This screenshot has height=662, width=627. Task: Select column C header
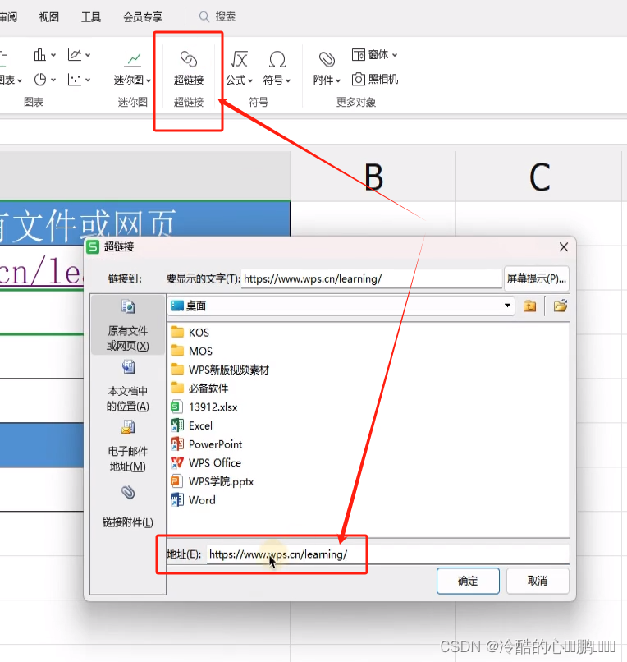(x=539, y=177)
